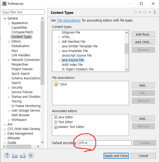Open Web Browser preference page

(x=21, y=115)
